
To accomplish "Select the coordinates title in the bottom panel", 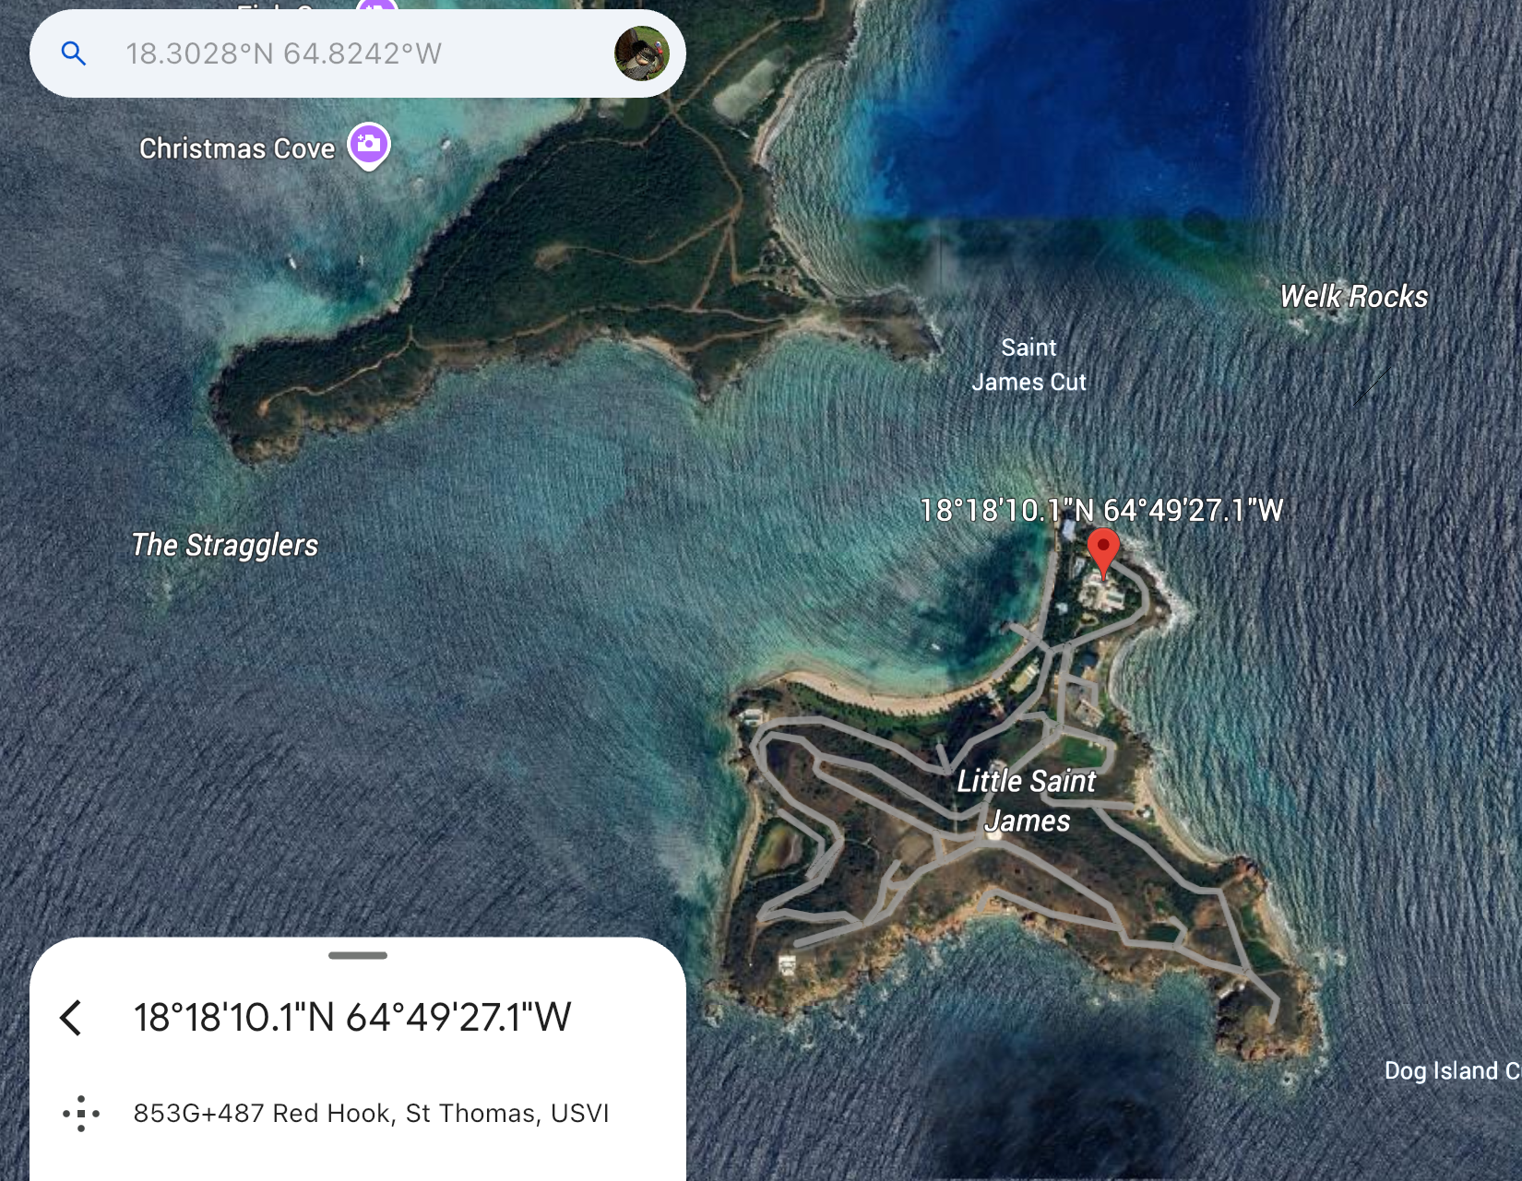I will point(351,1018).
